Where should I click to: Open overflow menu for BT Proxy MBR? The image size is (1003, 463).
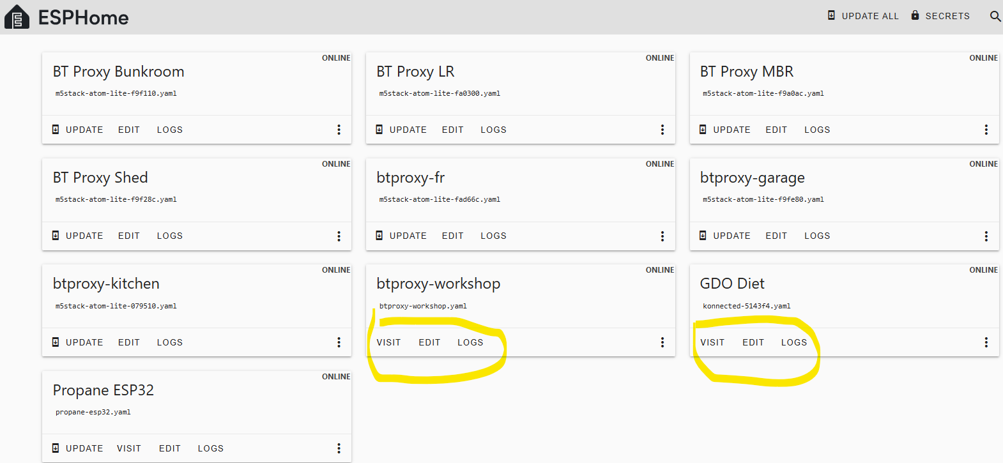tap(986, 130)
